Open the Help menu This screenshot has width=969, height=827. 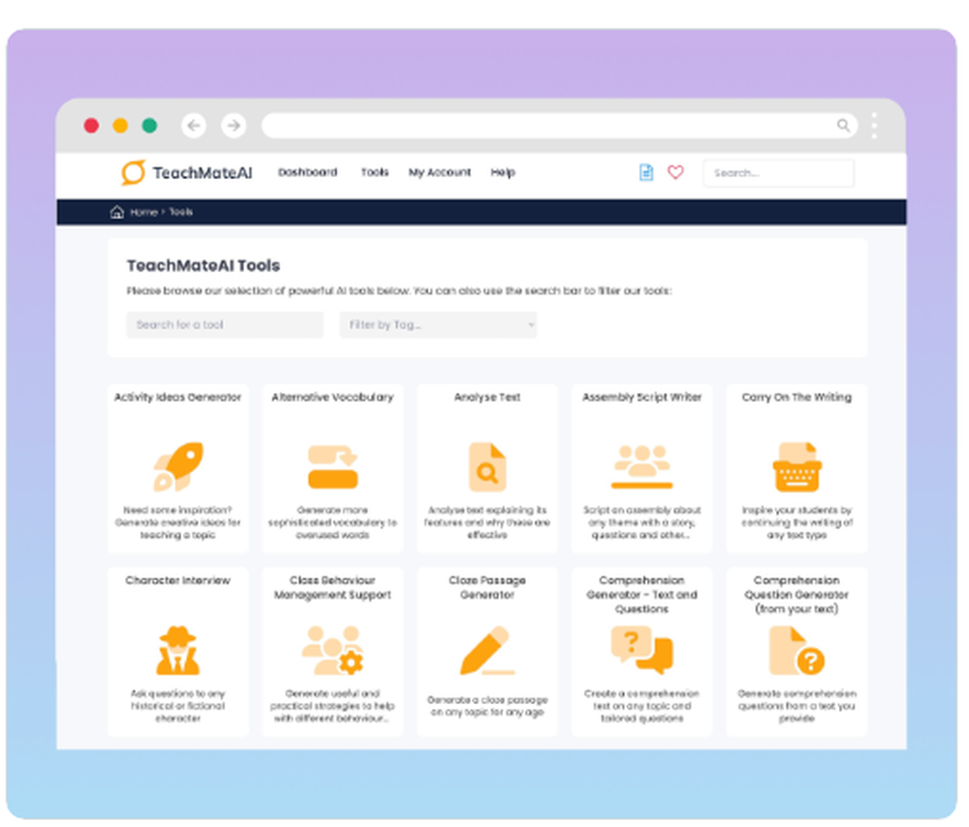pos(503,172)
